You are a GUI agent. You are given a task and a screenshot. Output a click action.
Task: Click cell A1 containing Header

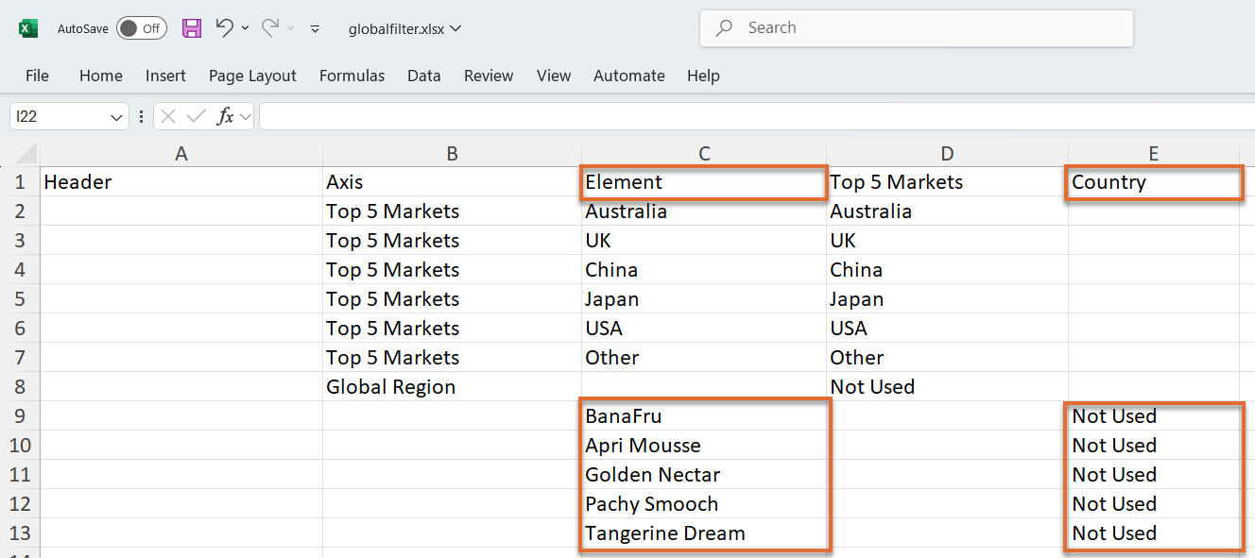point(181,182)
